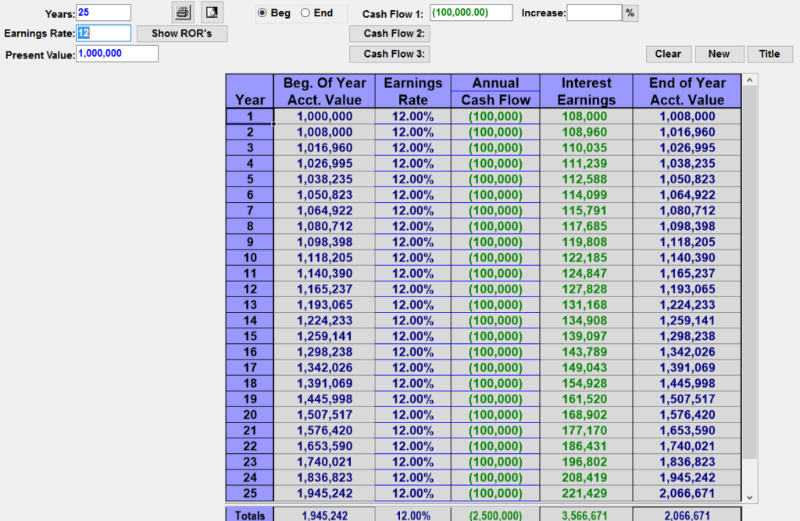Click the scrollbar up arrow
This screenshot has height=521, width=800.
(x=750, y=80)
